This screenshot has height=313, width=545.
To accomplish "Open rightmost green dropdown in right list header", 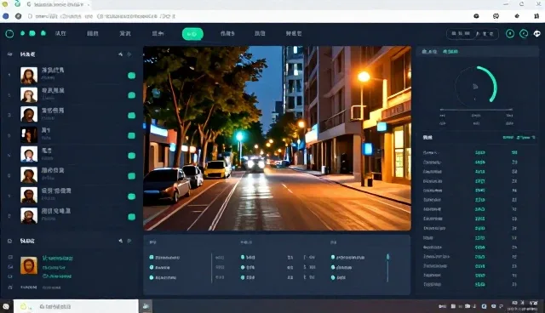I will [525, 138].
